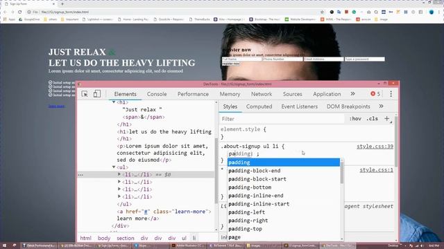Viewport: 444px width, 249px height.
Task: Choose the page suggestion
Action: [284, 237]
